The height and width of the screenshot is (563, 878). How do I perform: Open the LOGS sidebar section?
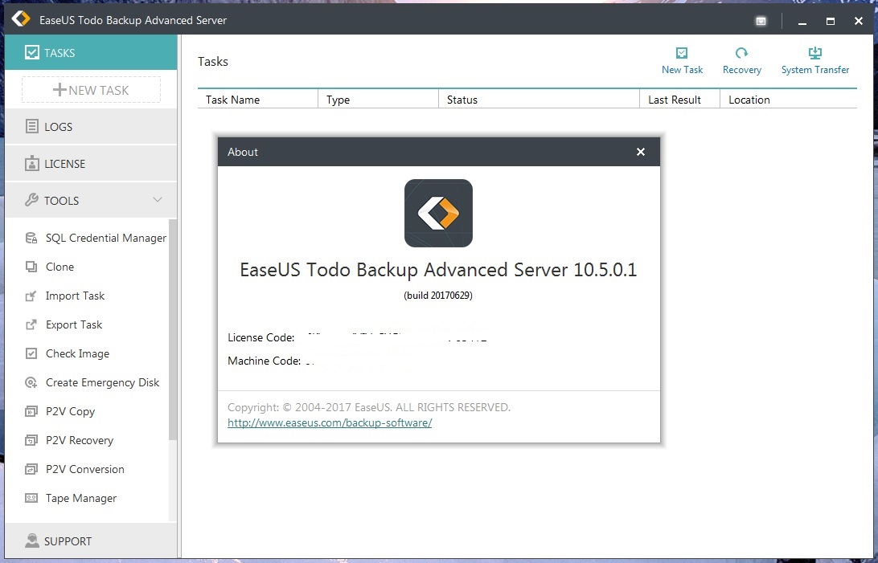[x=91, y=126]
